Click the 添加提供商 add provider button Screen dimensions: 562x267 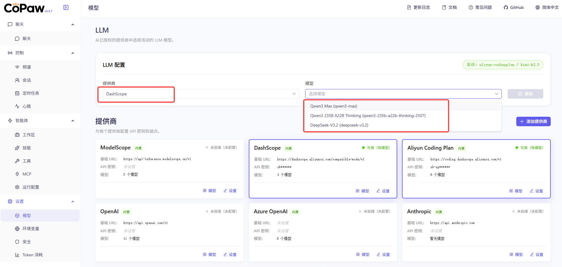pyautogui.click(x=533, y=121)
